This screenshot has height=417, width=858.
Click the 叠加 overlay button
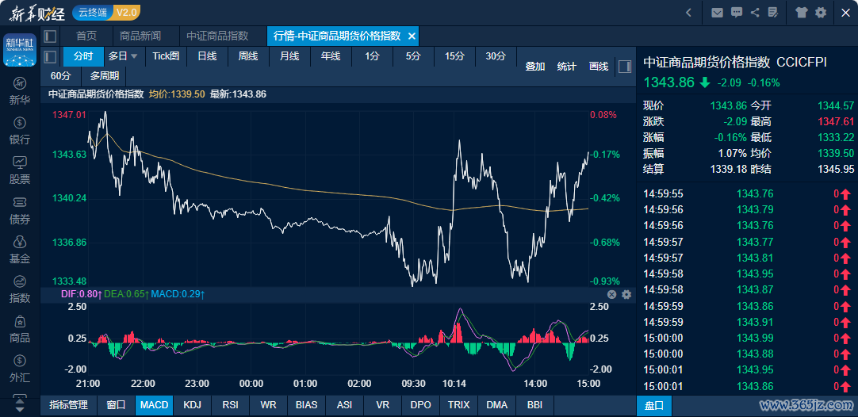(x=535, y=67)
